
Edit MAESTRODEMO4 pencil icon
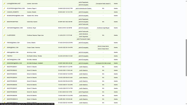click(4, 78)
